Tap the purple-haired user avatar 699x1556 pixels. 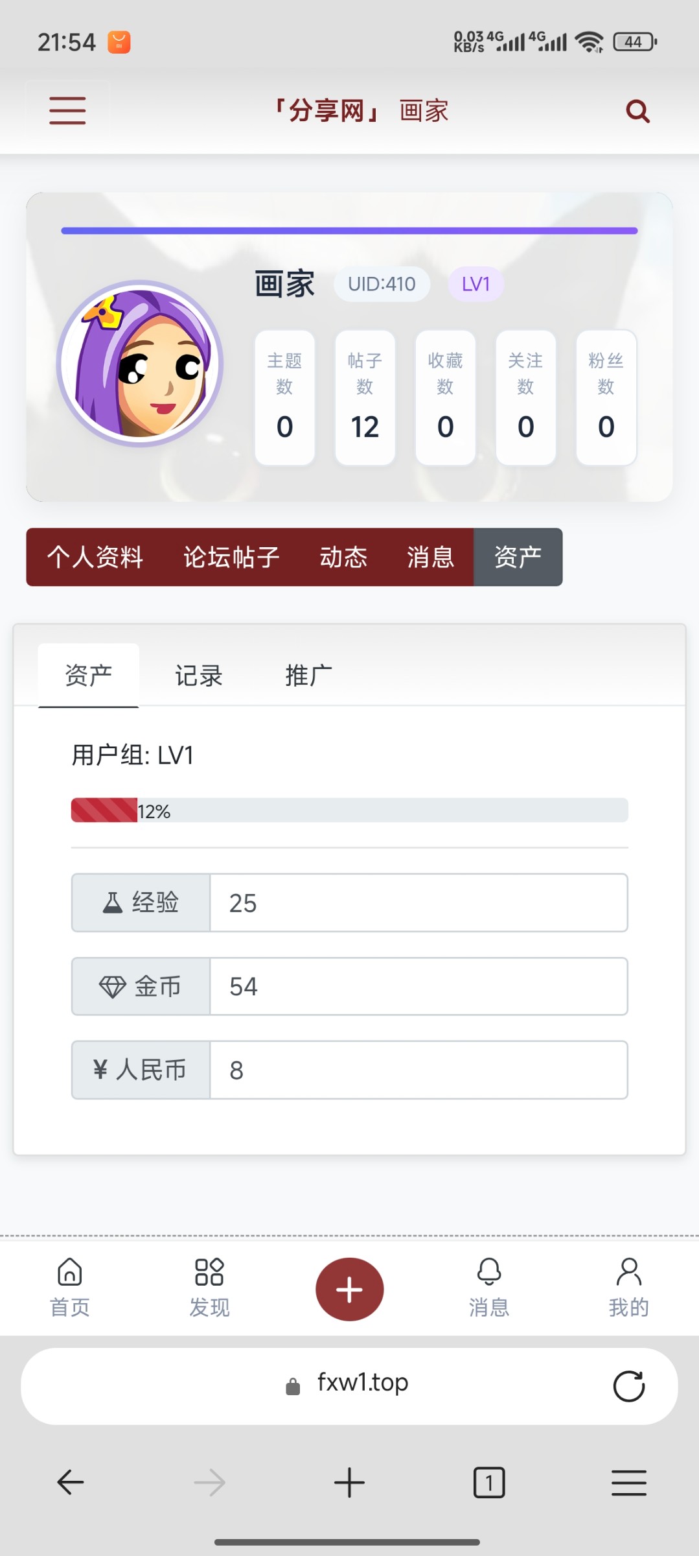140,363
